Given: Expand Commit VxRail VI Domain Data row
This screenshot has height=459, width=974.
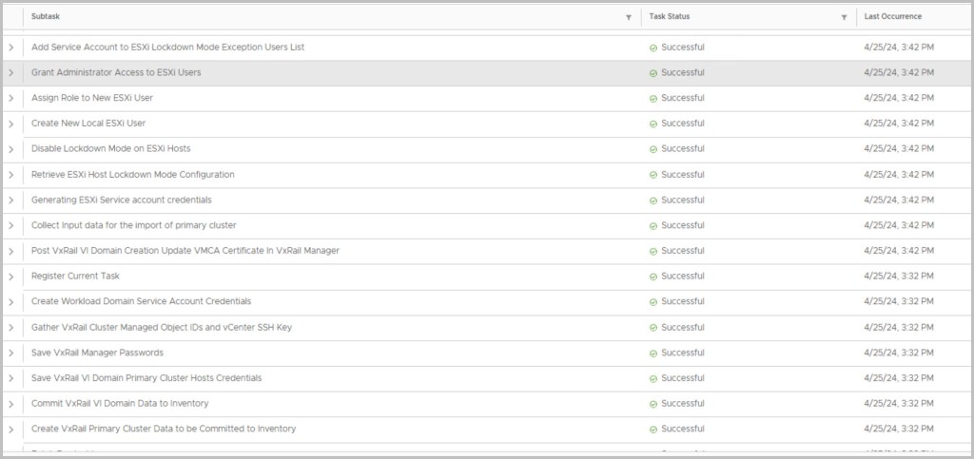Looking at the screenshot, I should [x=11, y=404].
